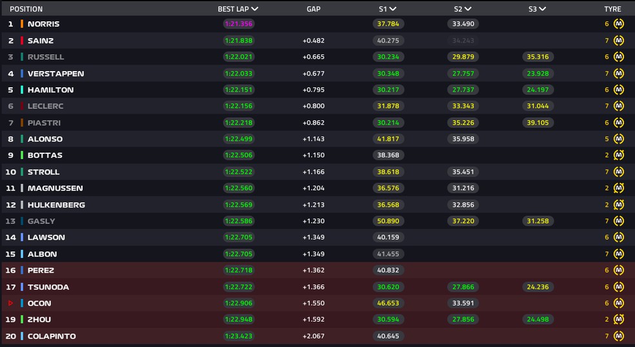Click Alonso's S1 time 41.817
Screen dimensions: 635x347
[x=388, y=139]
